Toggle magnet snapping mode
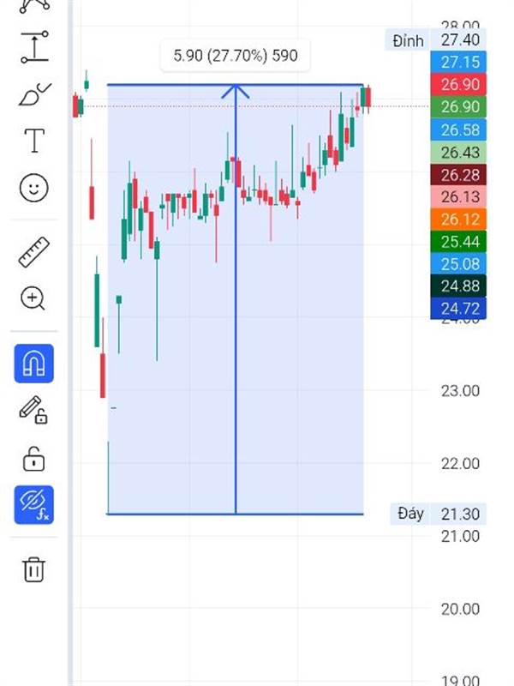The width and height of the screenshot is (514, 686). point(34,364)
